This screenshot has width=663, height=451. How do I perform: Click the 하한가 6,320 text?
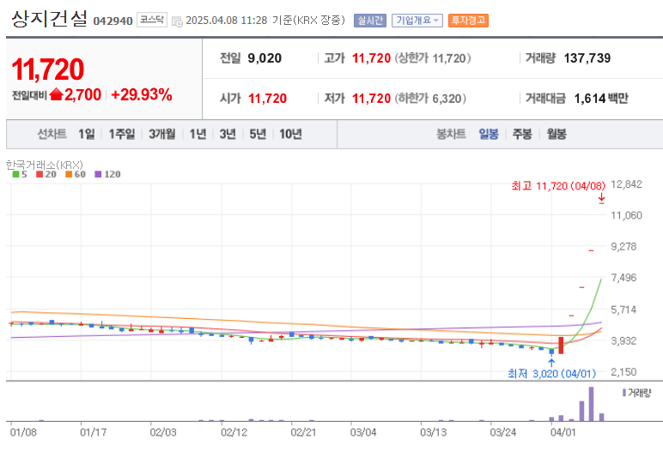pos(430,99)
